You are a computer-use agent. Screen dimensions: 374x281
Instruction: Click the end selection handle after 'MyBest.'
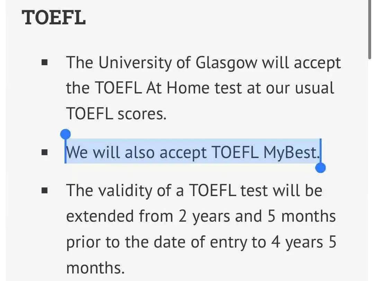tap(321, 168)
